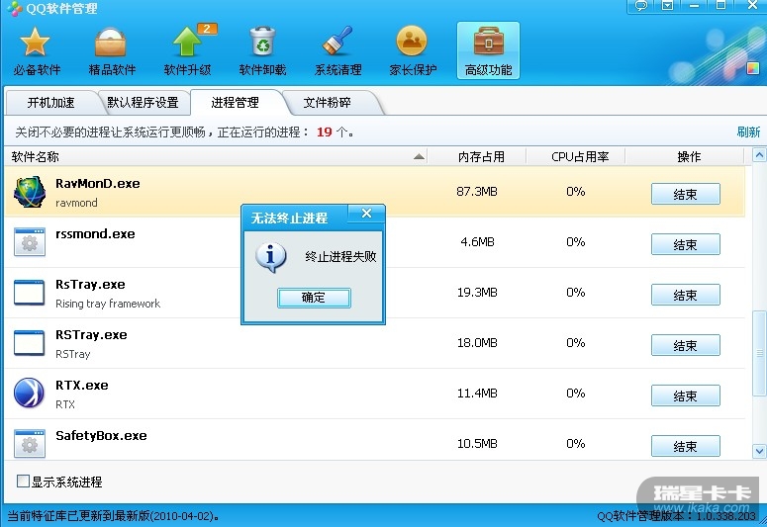Switch to 文件粉碎 tab
Screen dimensions: 767x527
point(327,103)
